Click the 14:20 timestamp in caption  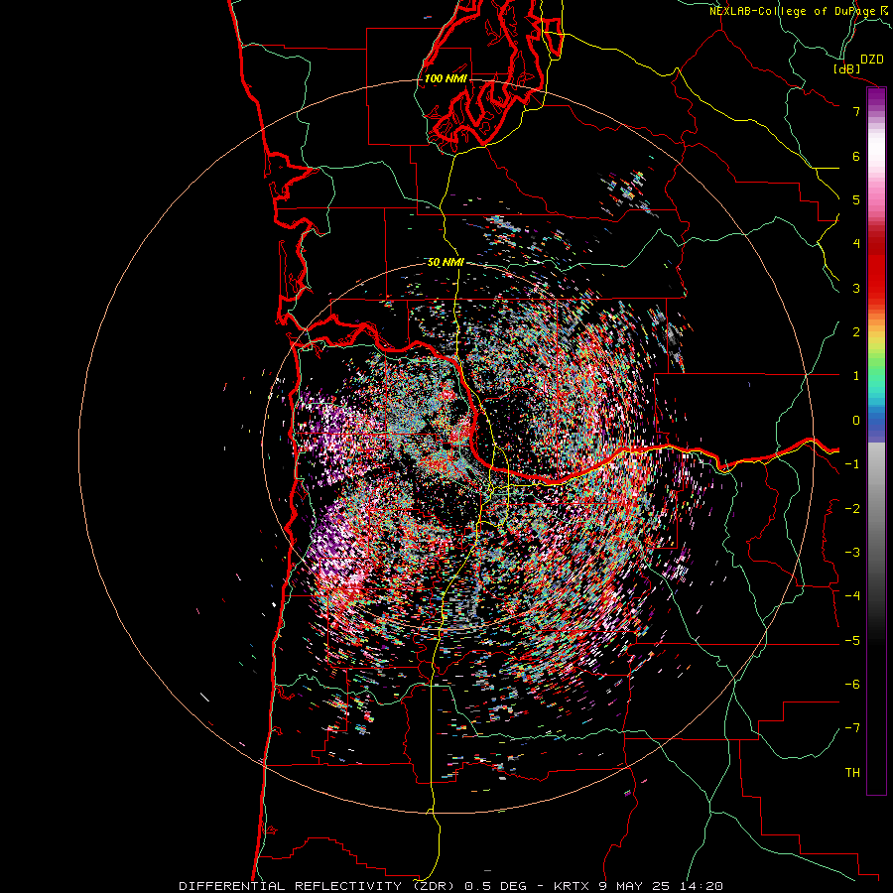coord(702,886)
